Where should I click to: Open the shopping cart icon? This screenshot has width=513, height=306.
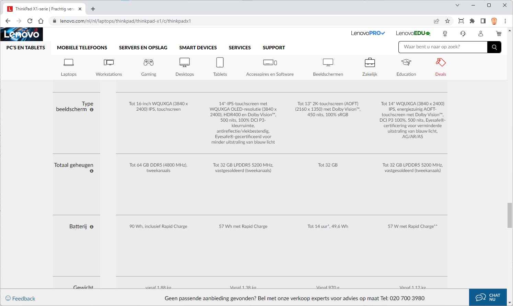(x=499, y=33)
